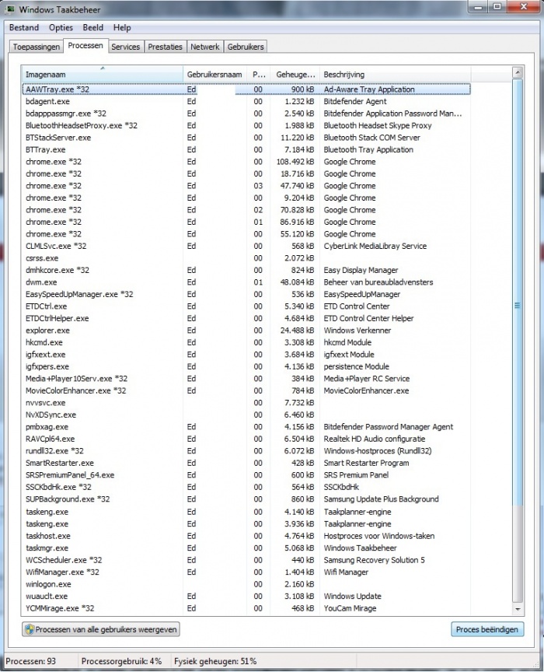Select the BTStackServer.exe process
The image size is (544, 672).
click(246, 138)
